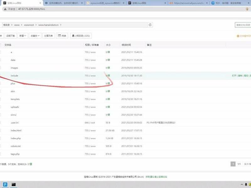Click the 分享列表 button
The image size is (251, 188).
[48, 36]
